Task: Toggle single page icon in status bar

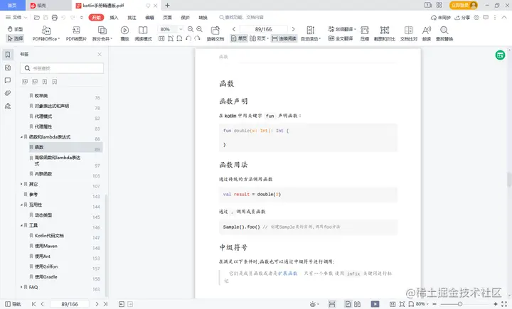Action: click(348, 304)
